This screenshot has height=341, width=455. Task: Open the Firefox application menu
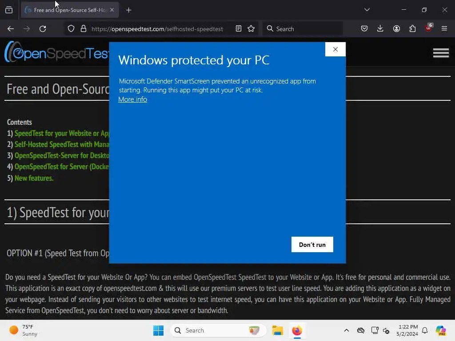click(444, 28)
